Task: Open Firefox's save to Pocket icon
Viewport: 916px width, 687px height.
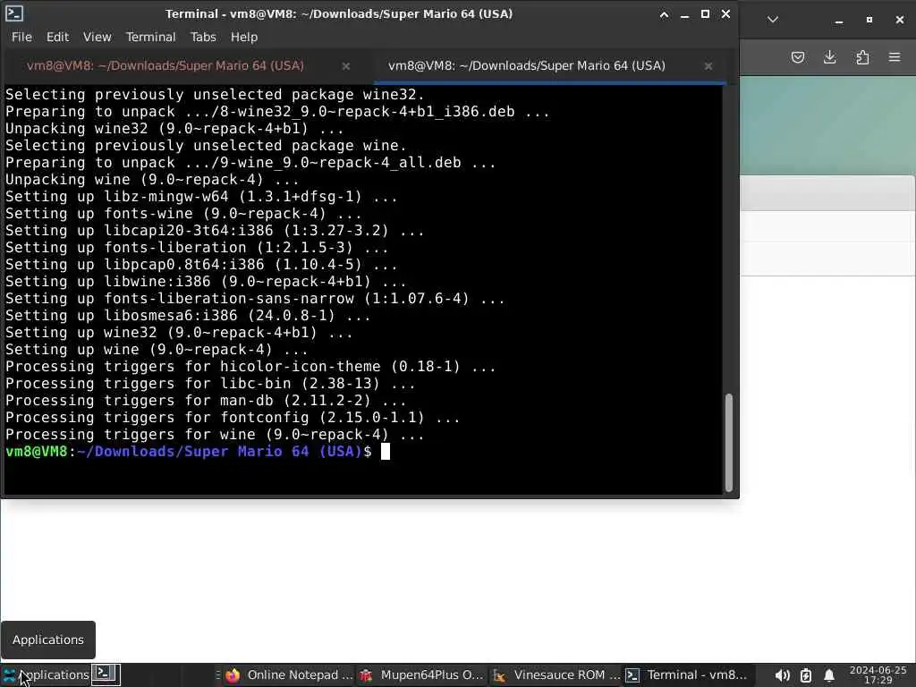Action: [797, 57]
